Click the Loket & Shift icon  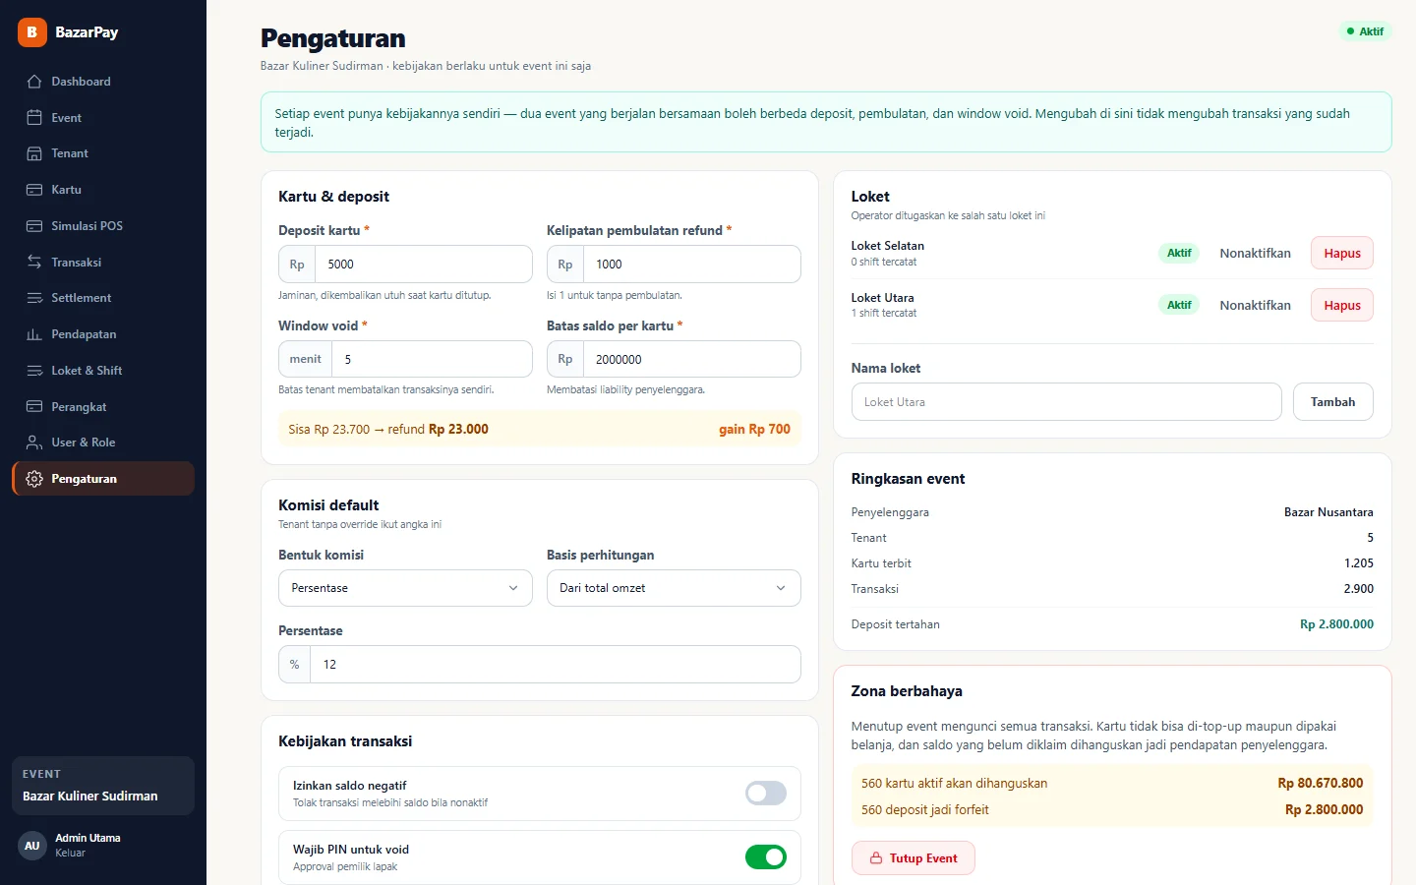[x=34, y=371]
